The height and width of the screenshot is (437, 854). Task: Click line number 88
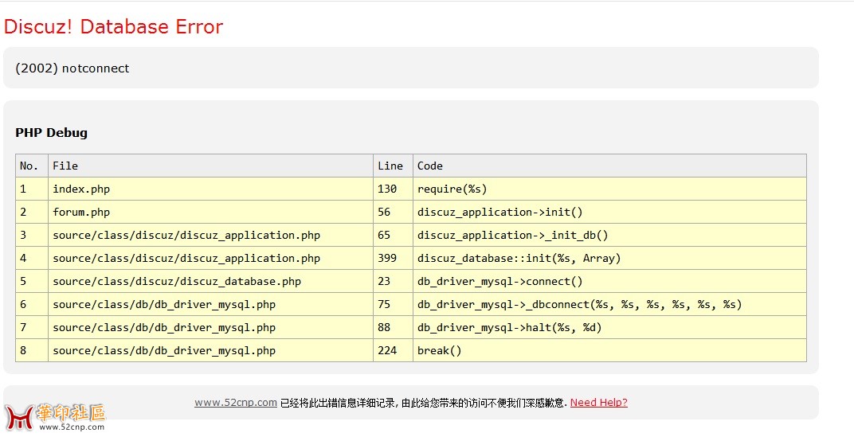tap(393, 327)
